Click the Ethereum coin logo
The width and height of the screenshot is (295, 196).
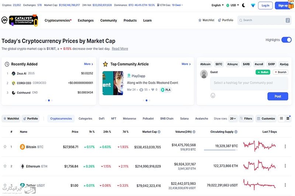click(22, 166)
